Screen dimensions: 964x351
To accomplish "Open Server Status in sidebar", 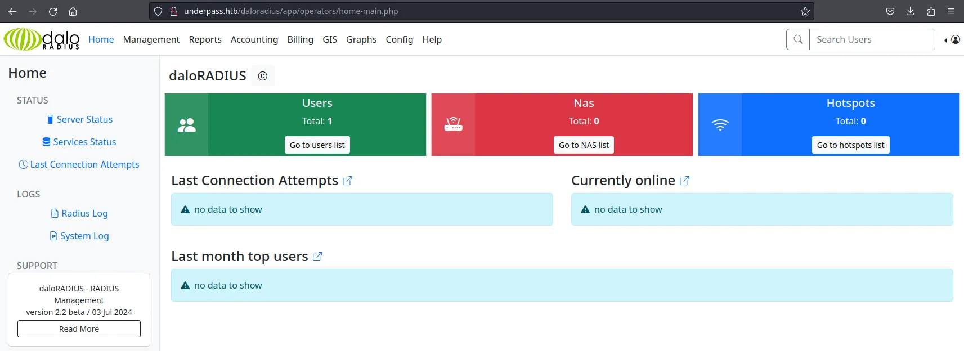I will (x=79, y=119).
